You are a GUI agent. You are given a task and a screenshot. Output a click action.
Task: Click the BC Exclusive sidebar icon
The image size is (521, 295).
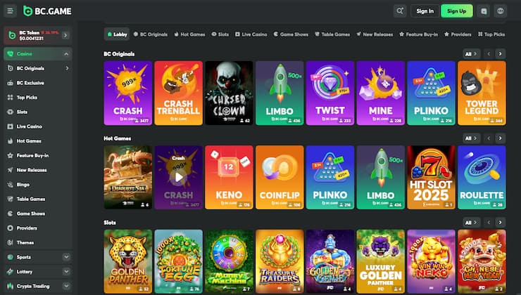click(x=11, y=83)
